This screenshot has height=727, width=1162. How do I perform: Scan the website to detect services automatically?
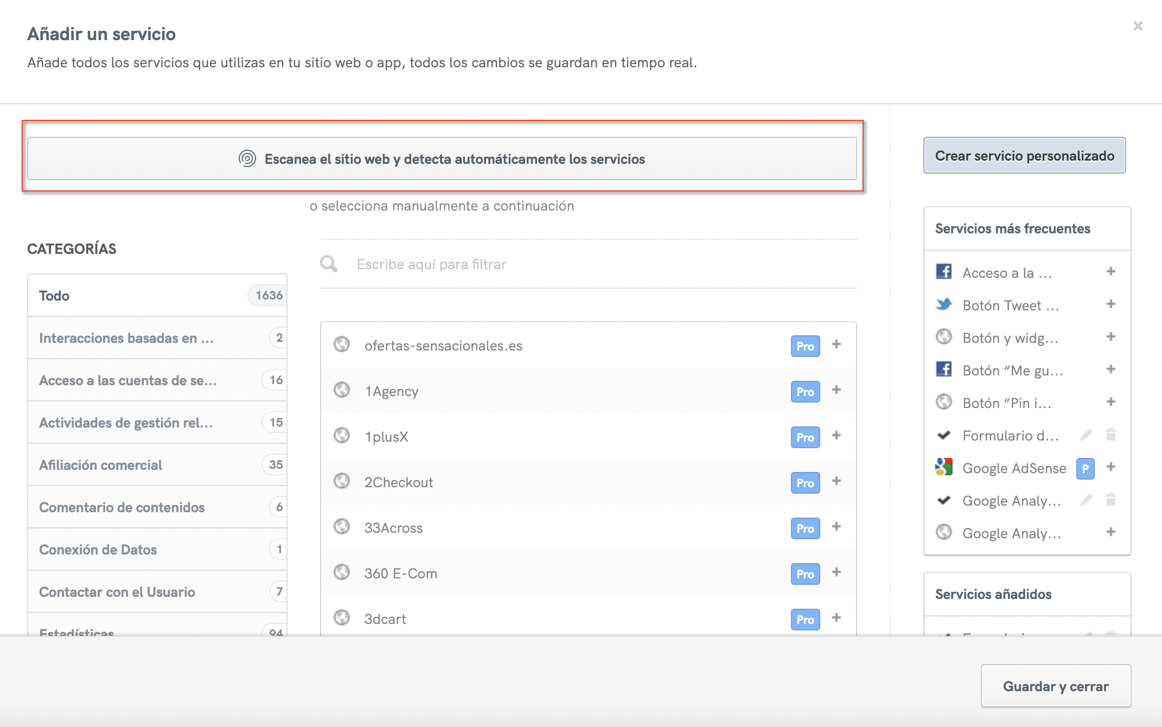(446, 158)
